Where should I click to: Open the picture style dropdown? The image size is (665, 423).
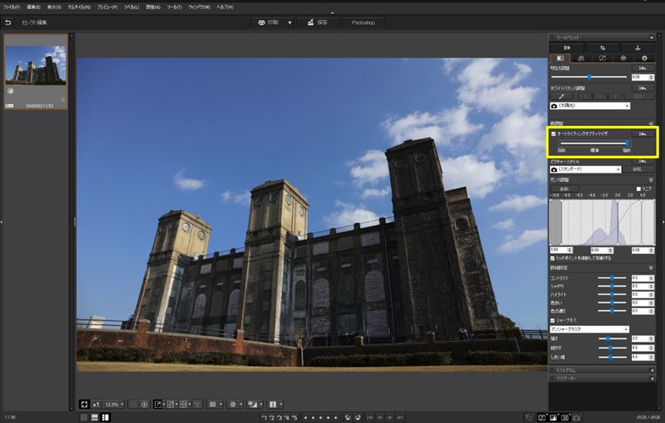pos(585,169)
